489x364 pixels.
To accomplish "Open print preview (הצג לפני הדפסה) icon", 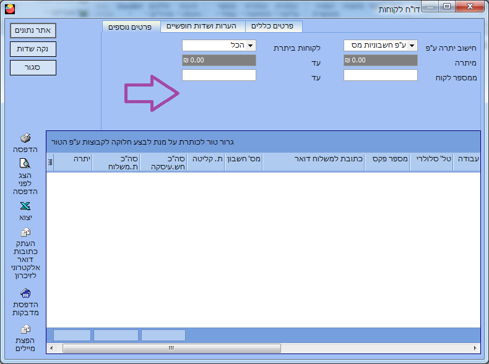I will pos(25,164).
